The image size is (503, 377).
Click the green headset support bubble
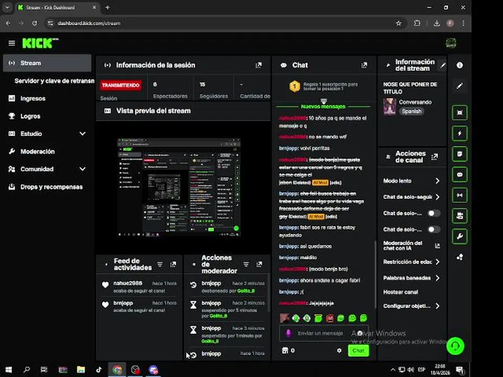click(x=455, y=346)
